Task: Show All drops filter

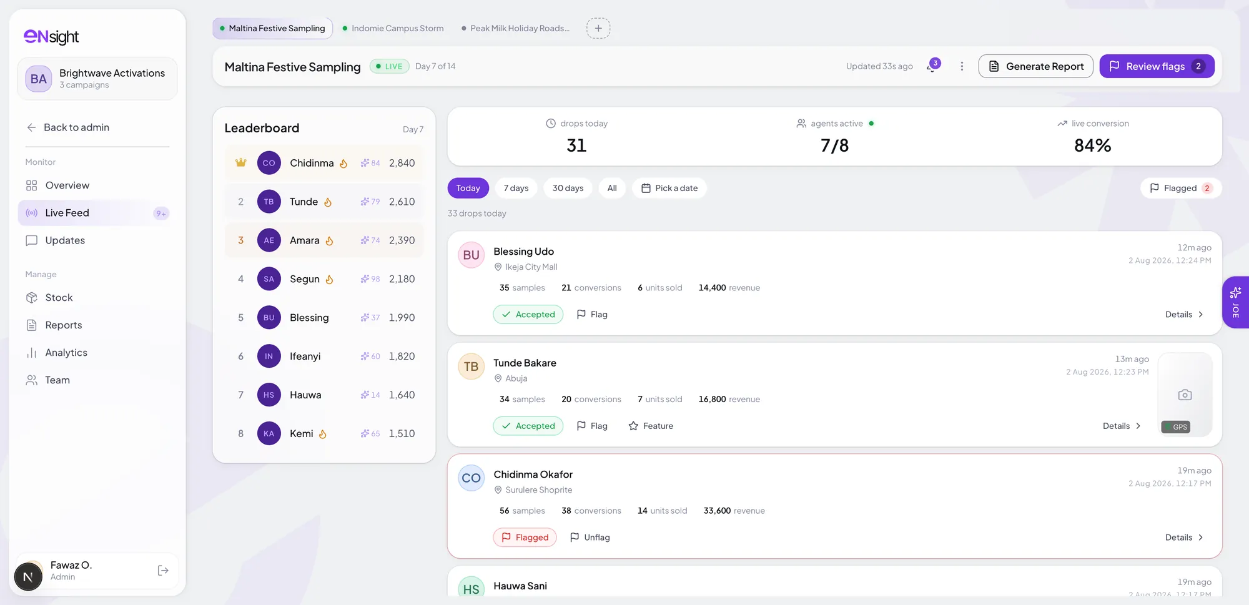Action: point(612,188)
